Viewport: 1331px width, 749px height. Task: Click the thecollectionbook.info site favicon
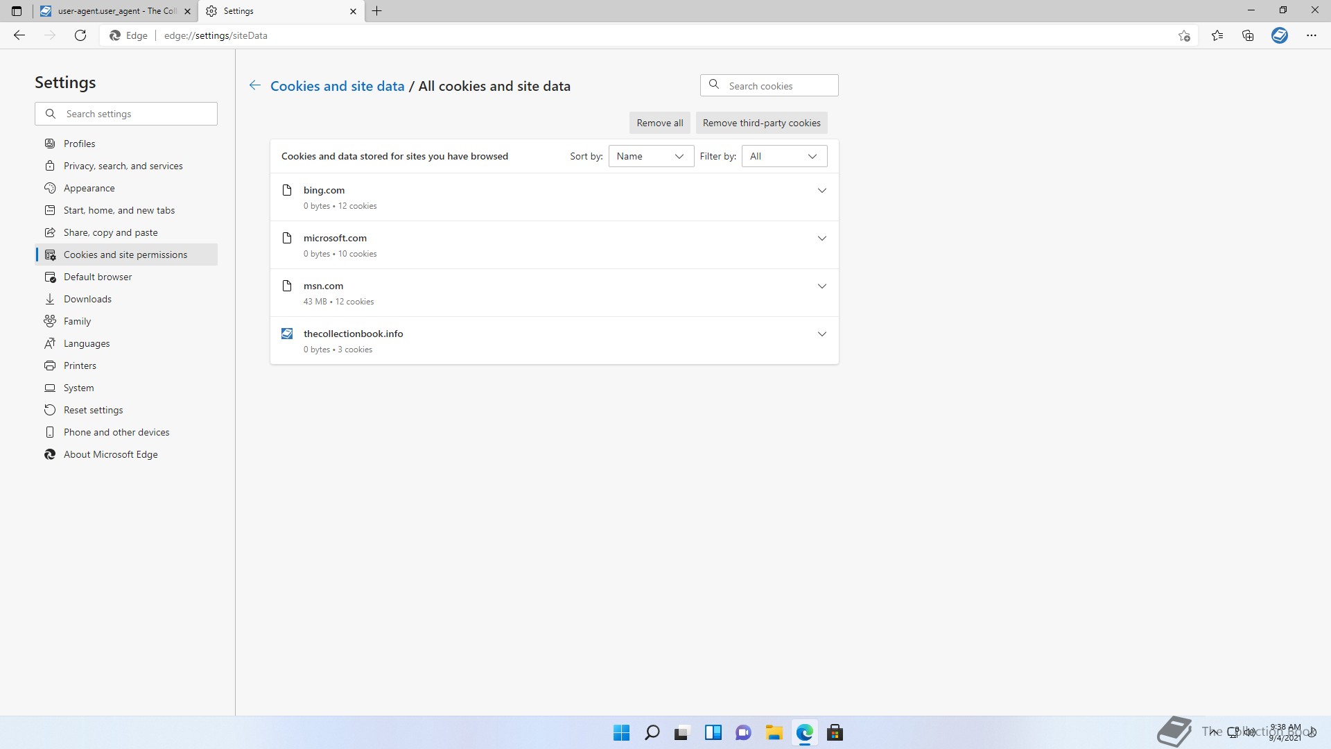287,334
